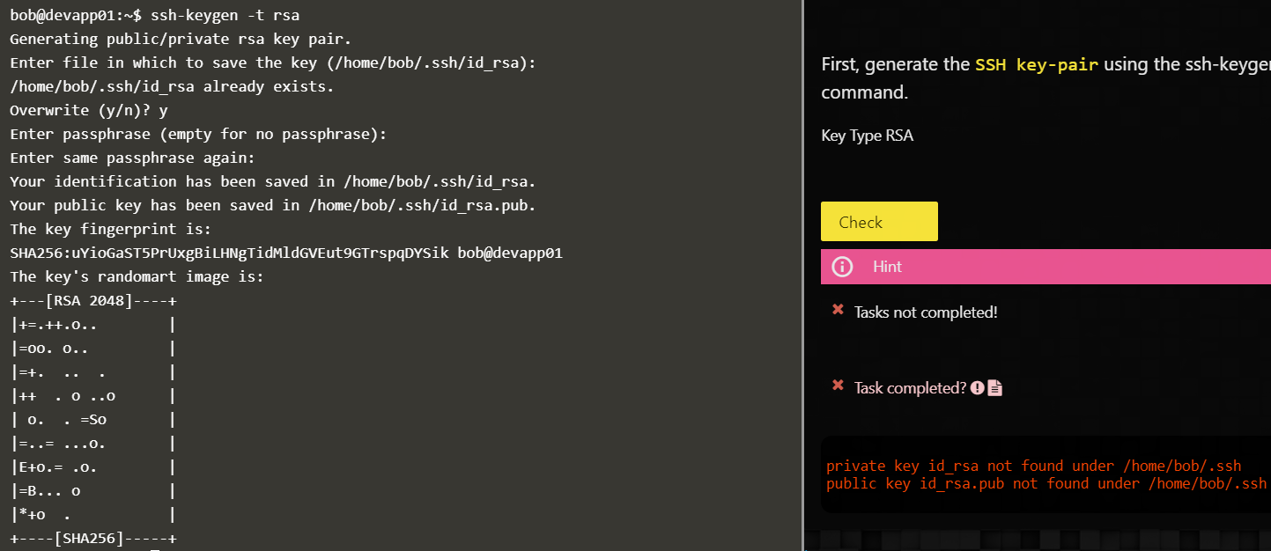The height and width of the screenshot is (551, 1271).
Task: Click the "Task completed?" label text
Action: click(910, 388)
